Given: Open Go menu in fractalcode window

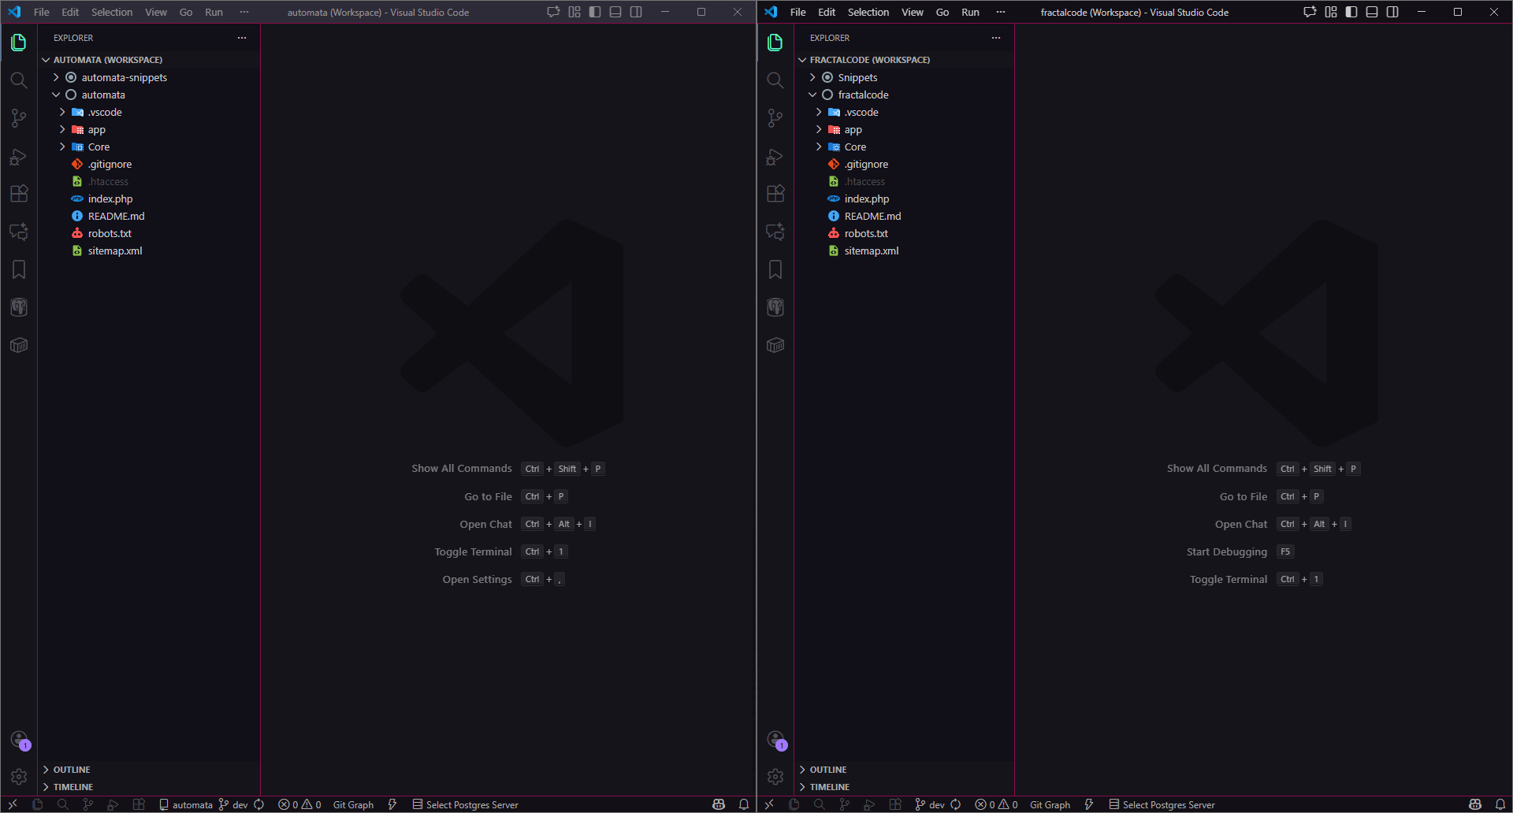Looking at the screenshot, I should click(x=942, y=12).
